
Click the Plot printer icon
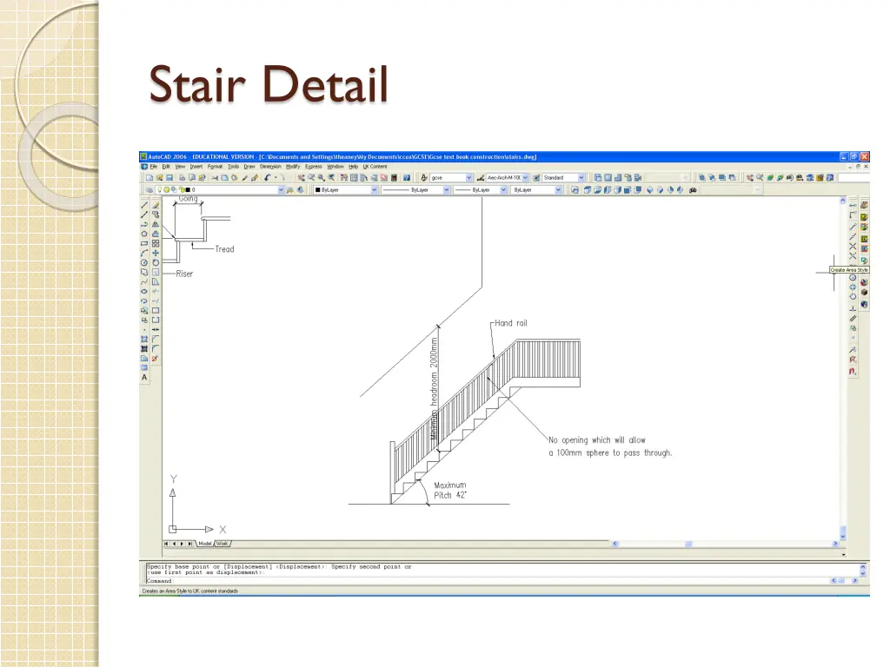pos(183,177)
